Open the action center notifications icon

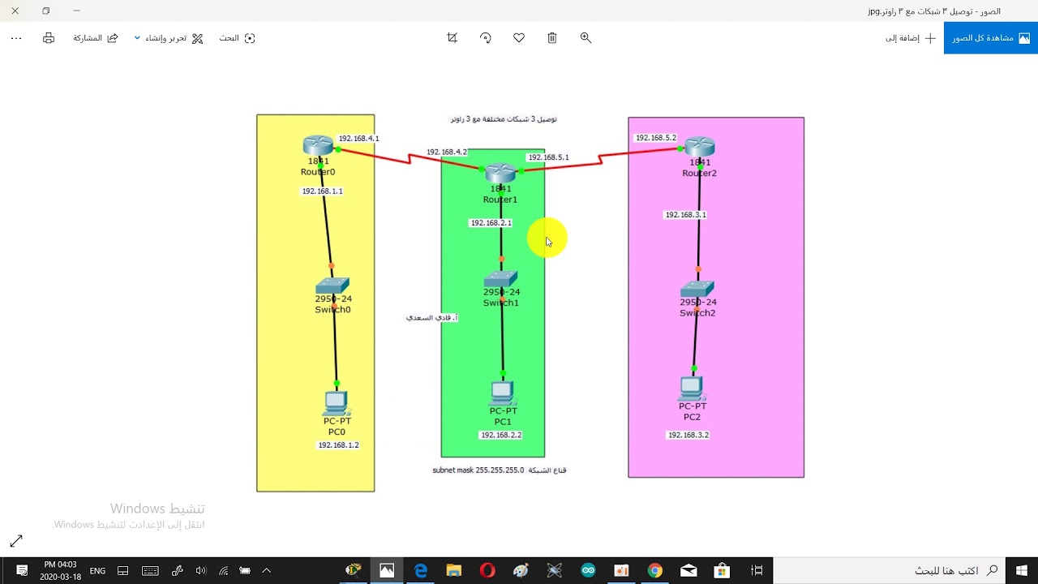click(22, 571)
